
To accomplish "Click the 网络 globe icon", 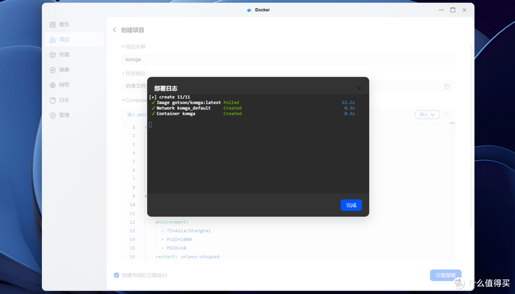I will point(52,85).
